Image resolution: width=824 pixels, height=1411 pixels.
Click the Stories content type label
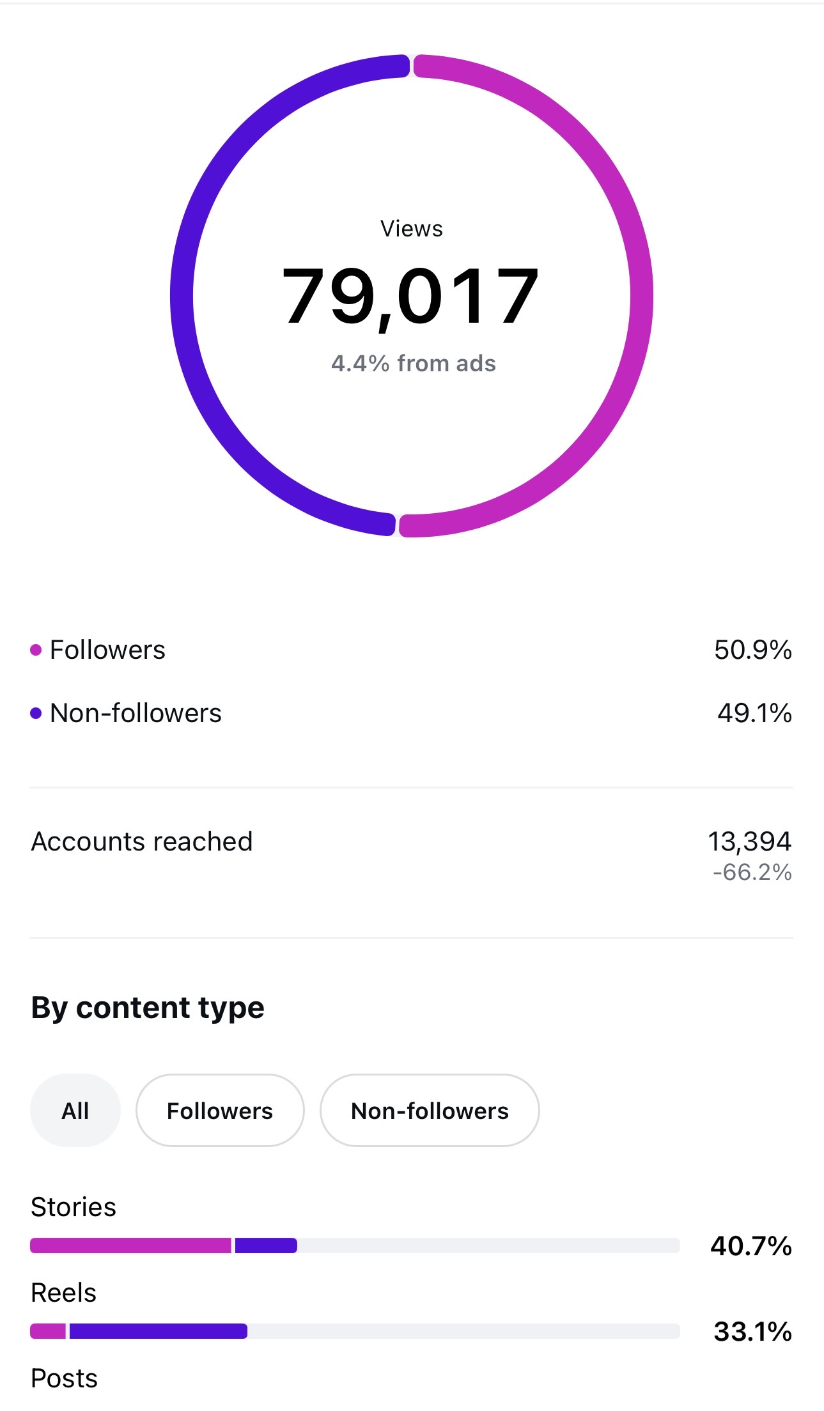tap(74, 1207)
